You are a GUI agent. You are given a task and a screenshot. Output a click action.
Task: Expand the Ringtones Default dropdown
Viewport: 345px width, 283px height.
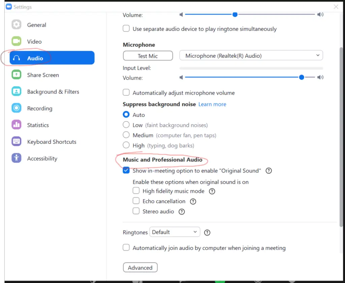click(175, 232)
